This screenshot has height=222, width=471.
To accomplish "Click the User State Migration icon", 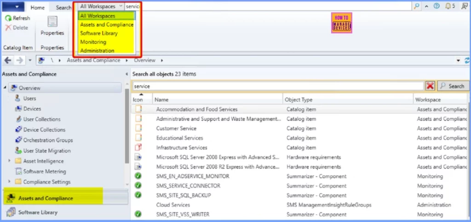I will (x=18, y=151).
